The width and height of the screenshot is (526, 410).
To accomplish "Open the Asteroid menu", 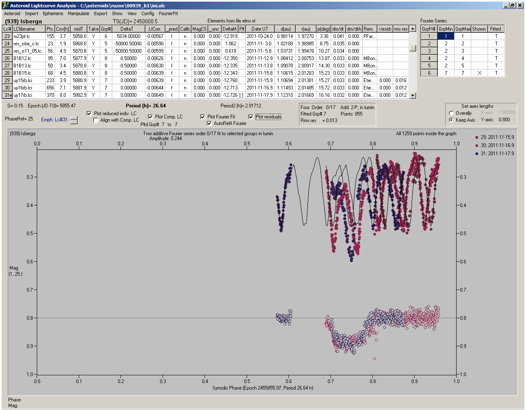I will click(12, 13).
